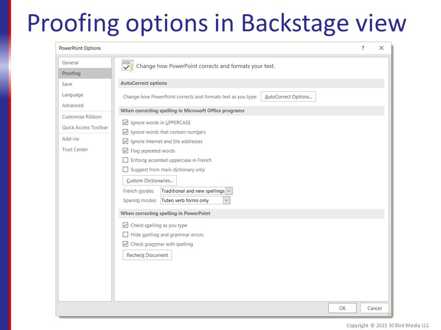The width and height of the screenshot is (441, 330).
Task: Toggle Ignore words in UPPERCASE checkbox
Action: point(125,122)
